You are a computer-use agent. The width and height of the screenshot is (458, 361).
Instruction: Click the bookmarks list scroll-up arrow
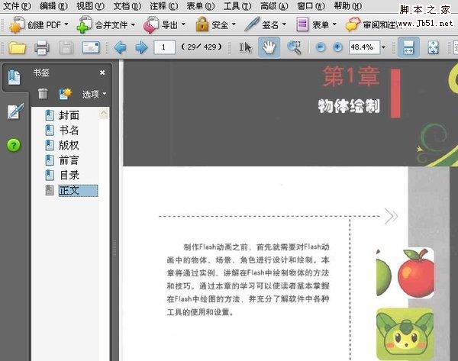[104, 113]
